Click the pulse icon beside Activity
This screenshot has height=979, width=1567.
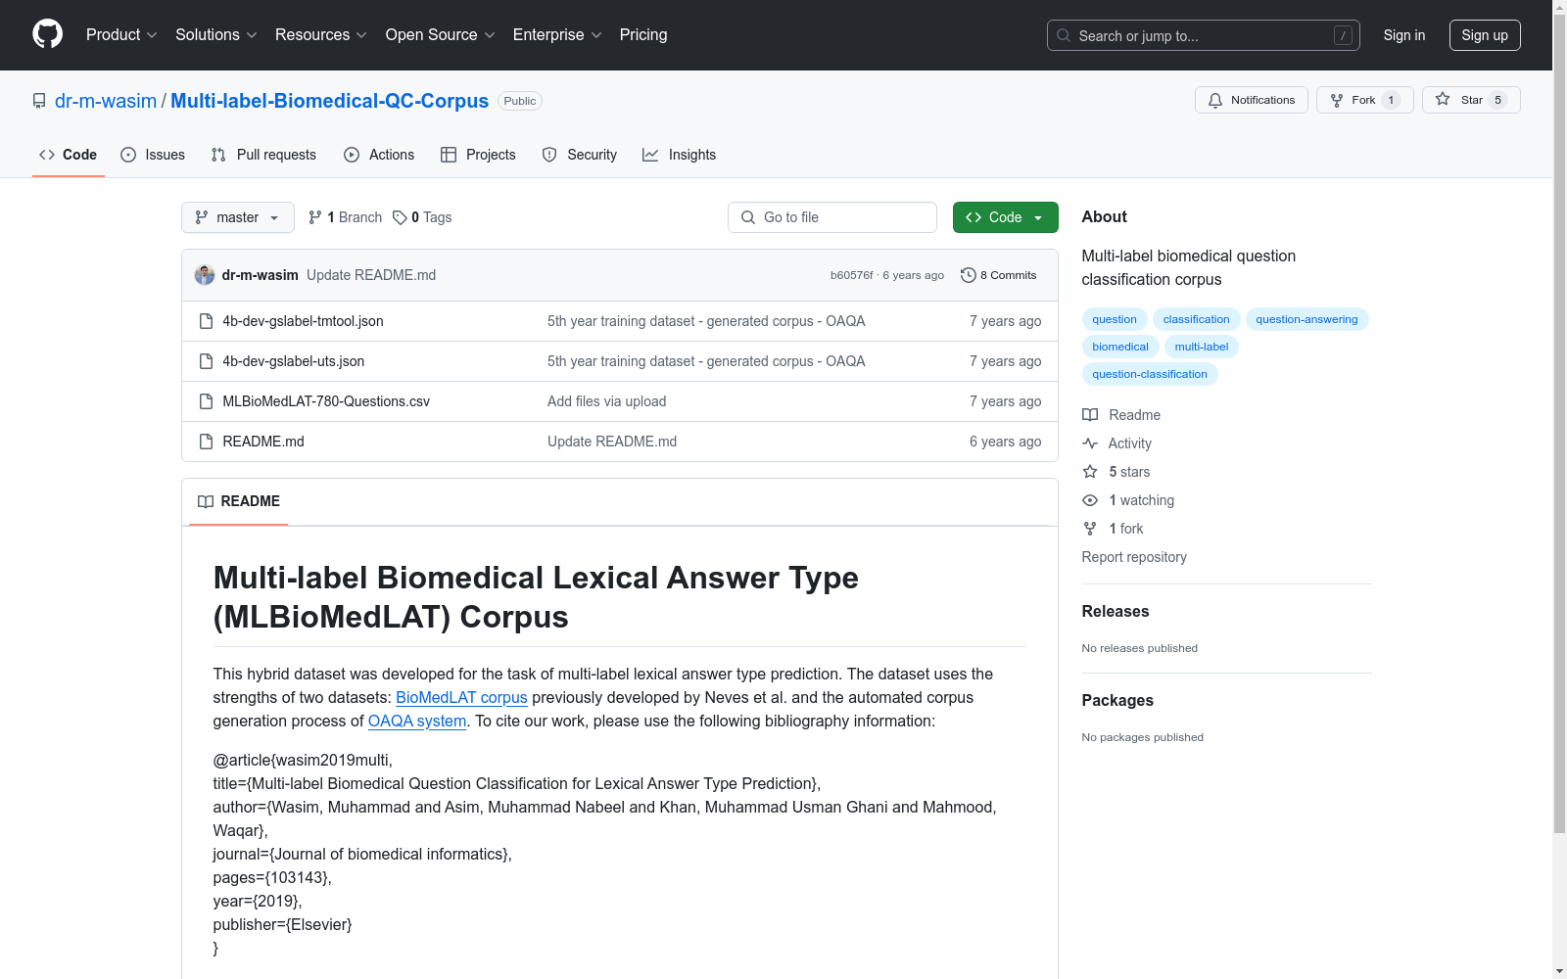1090,443
